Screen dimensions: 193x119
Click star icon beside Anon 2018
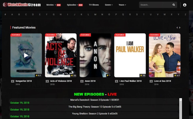[82, 81]
